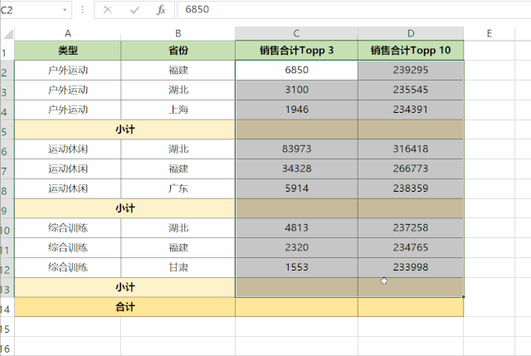531x356 pixels.
Task: Select row 5 header
Action: pos(7,129)
